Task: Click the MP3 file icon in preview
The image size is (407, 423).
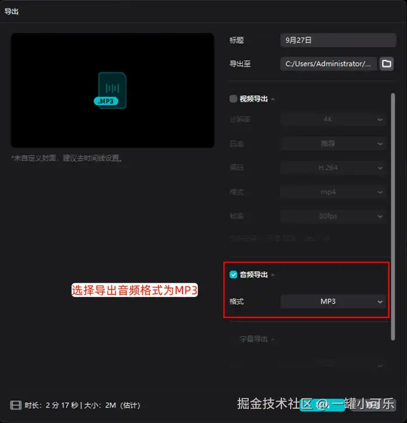Action: coord(110,90)
